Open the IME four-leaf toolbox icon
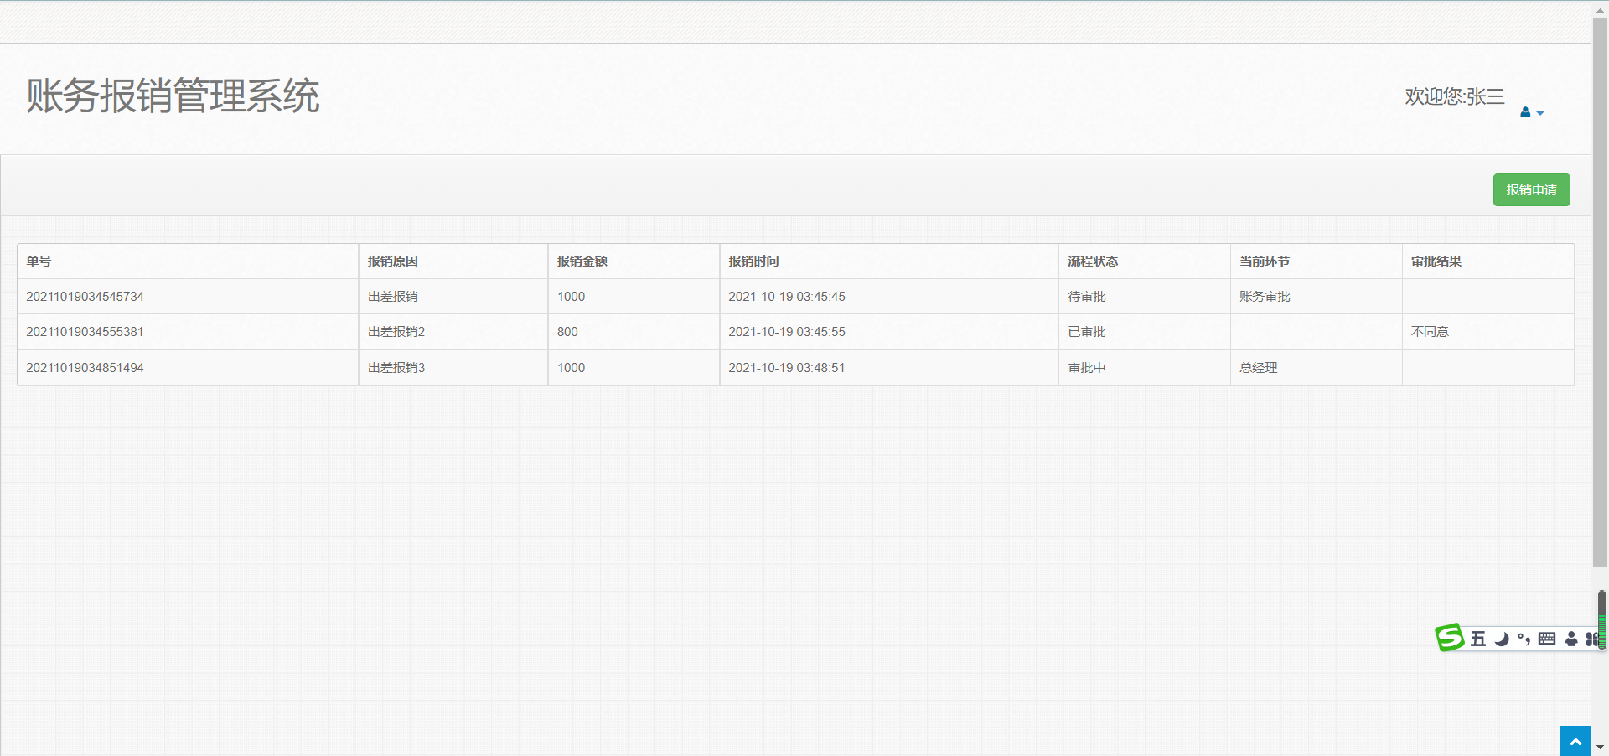This screenshot has height=756, width=1609. (1591, 639)
